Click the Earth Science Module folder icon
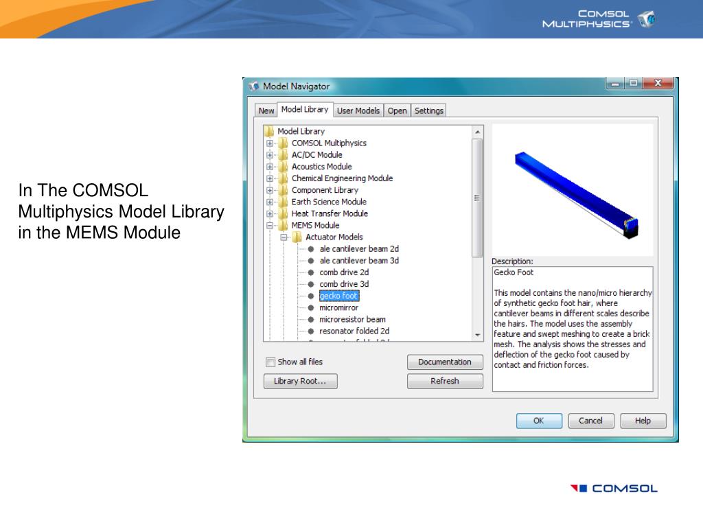The width and height of the screenshot is (703, 527). (x=283, y=202)
